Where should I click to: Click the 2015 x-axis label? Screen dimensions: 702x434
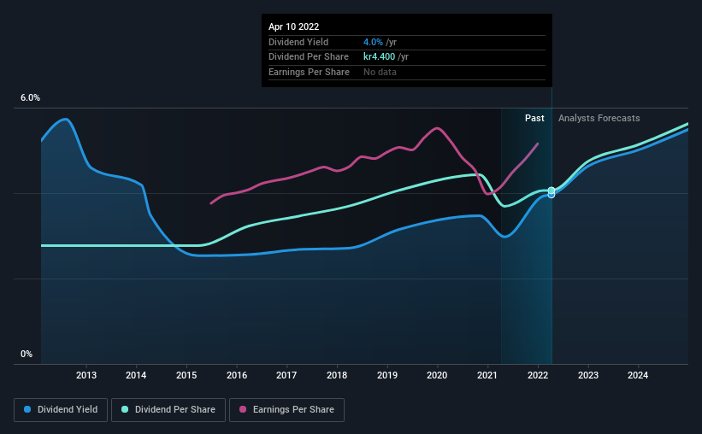[x=186, y=375]
